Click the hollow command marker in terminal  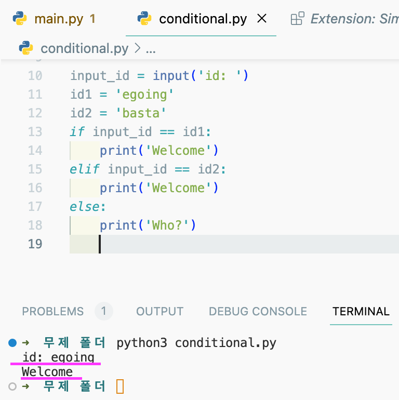(x=12, y=386)
